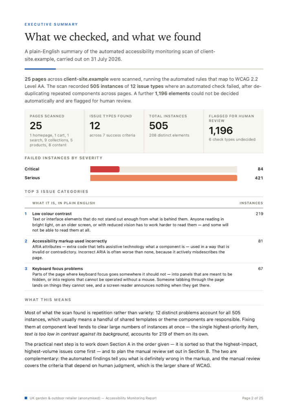Select the Issue Types Found card
288x407 pixels.
pos(114,131)
